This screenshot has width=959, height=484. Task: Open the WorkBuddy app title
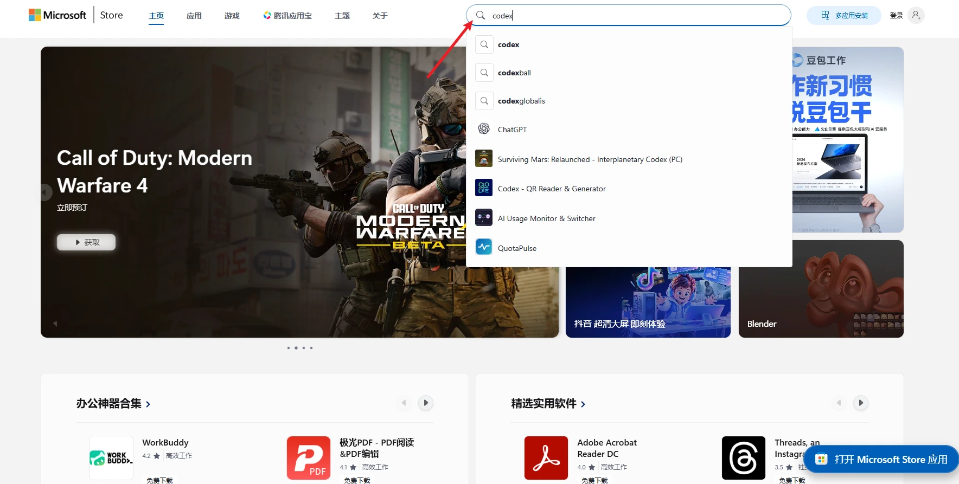point(165,443)
